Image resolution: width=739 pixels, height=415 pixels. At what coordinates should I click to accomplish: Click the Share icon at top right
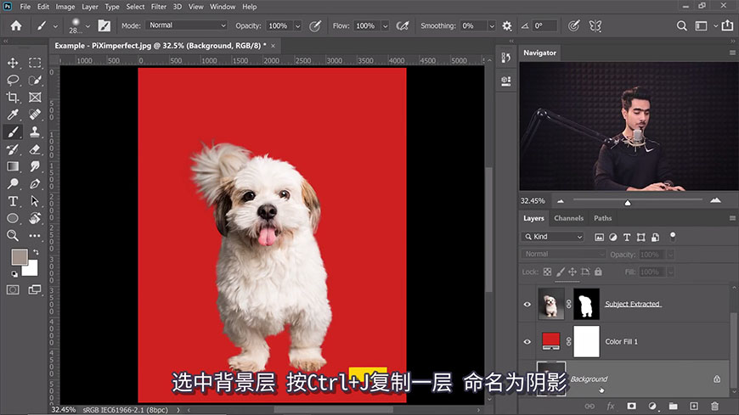click(x=727, y=25)
